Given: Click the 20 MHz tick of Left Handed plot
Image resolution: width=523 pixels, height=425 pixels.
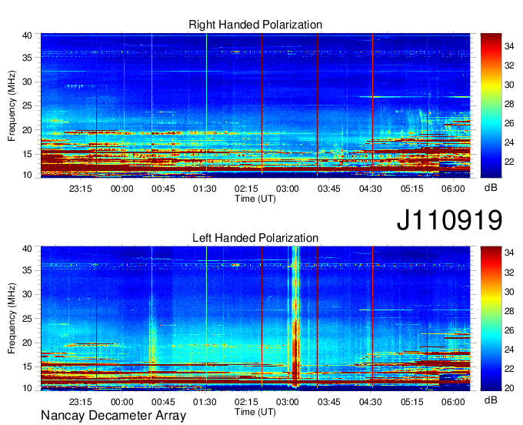Looking at the screenshot, I should coord(27,343).
